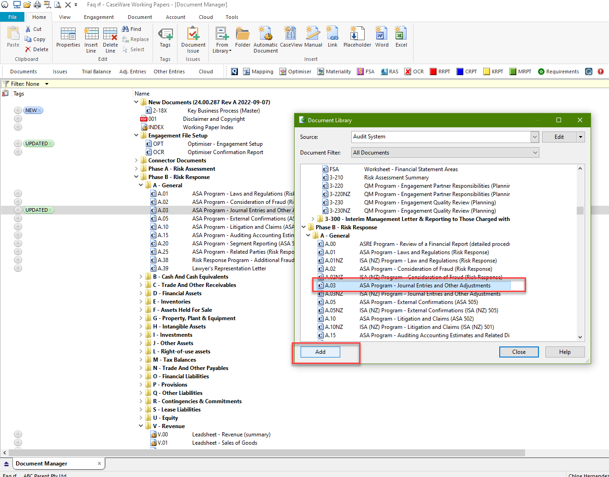Collapse the V - Revenue folder

pos(141,426)
